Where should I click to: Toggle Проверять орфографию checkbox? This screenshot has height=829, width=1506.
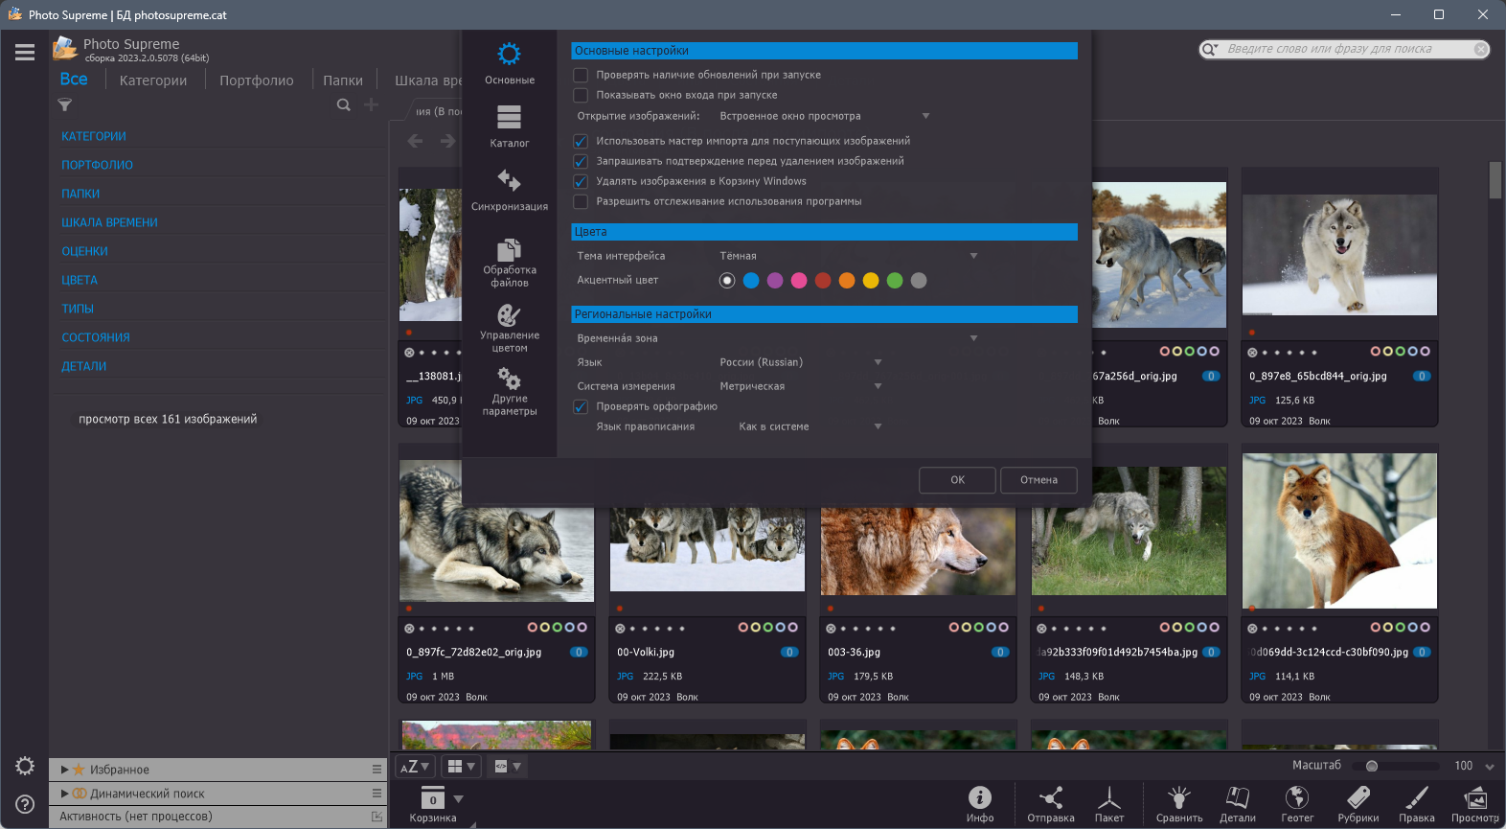point(580,406)
